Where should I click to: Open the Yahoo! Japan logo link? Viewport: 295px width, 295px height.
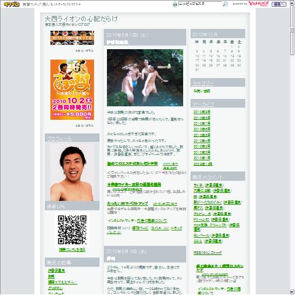click(x=258, y=4)
